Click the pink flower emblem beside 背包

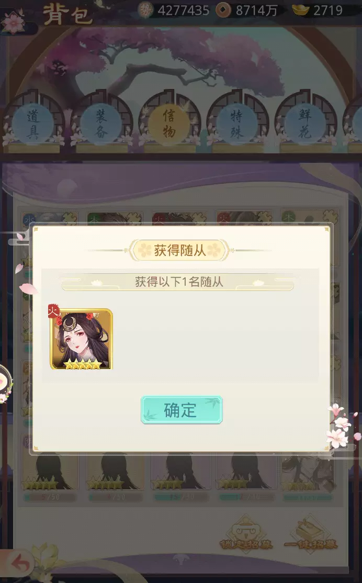(x=14, y=21)
